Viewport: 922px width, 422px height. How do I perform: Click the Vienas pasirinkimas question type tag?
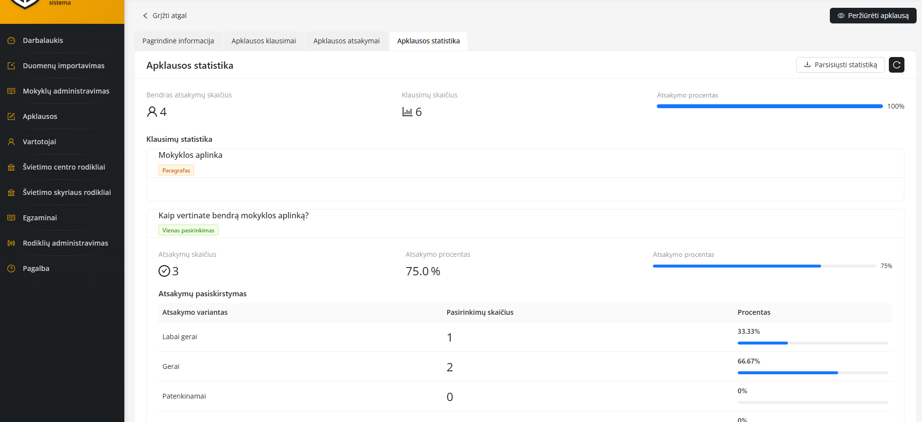click(188, 230)
